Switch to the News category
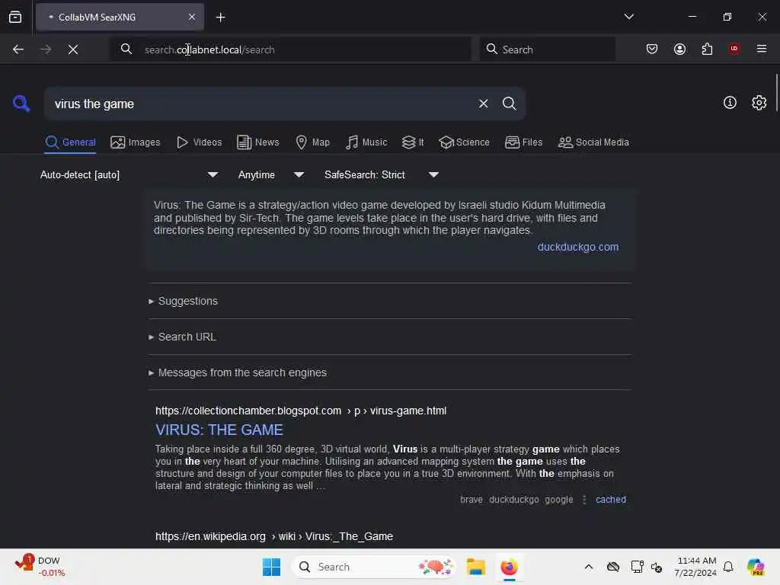Screen dimensions: 780x585 point(257,142)
